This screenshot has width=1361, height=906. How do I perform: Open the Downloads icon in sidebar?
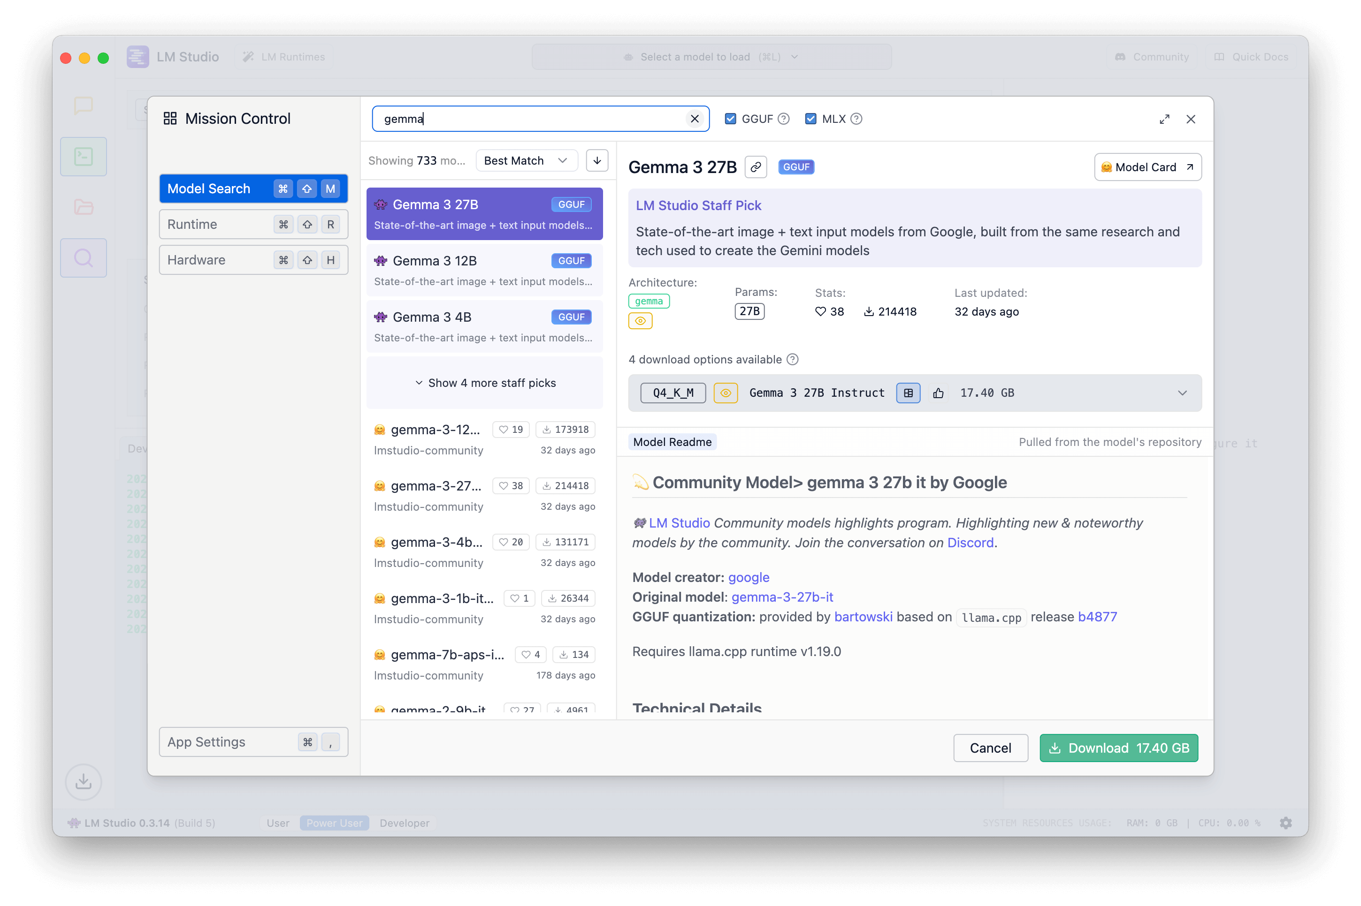(83, 782)
